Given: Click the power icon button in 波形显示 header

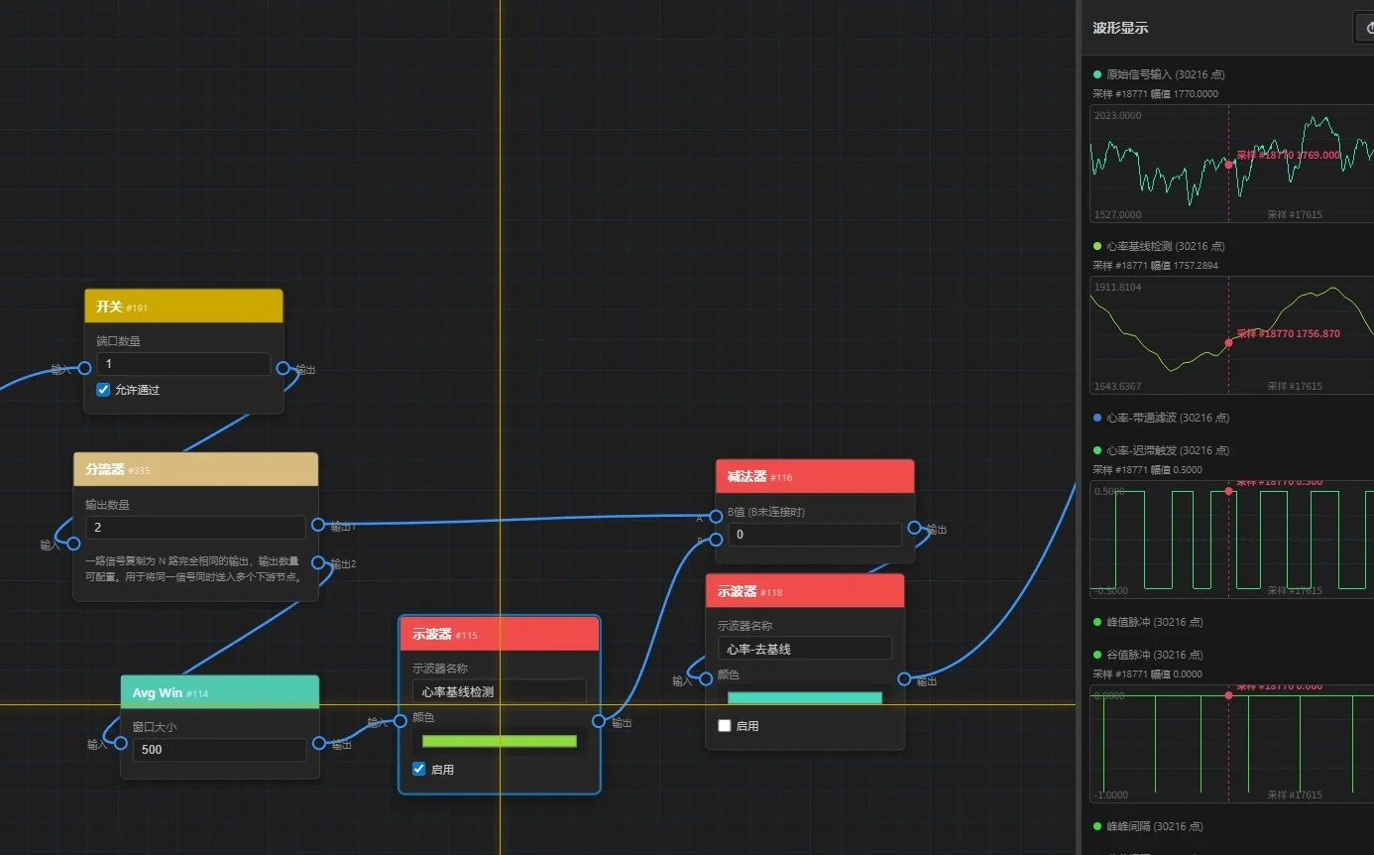Looking at the screenshot, I should click(x=1364, y=28).
